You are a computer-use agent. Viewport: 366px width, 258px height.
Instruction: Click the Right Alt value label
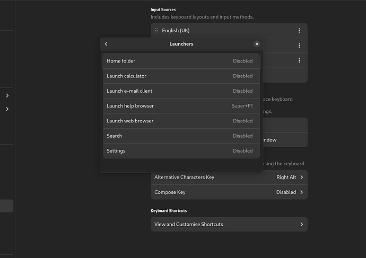[x=286, y=177]
